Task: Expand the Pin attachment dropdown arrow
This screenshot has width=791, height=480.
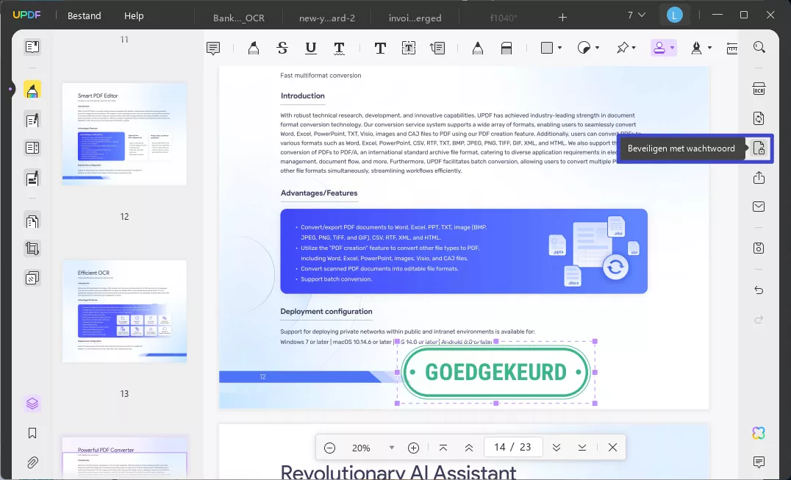Action: pos(634,48)
